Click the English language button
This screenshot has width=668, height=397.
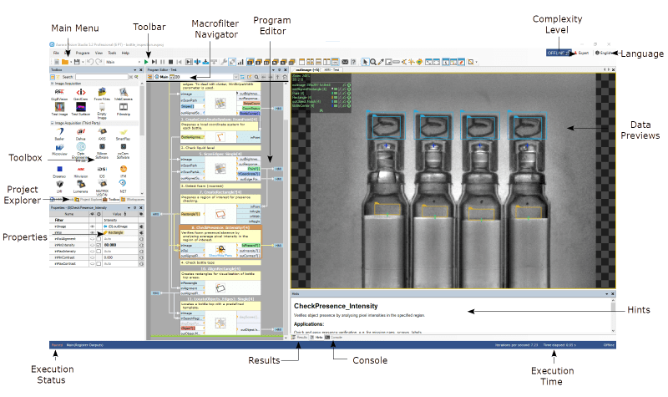[603, 53]
